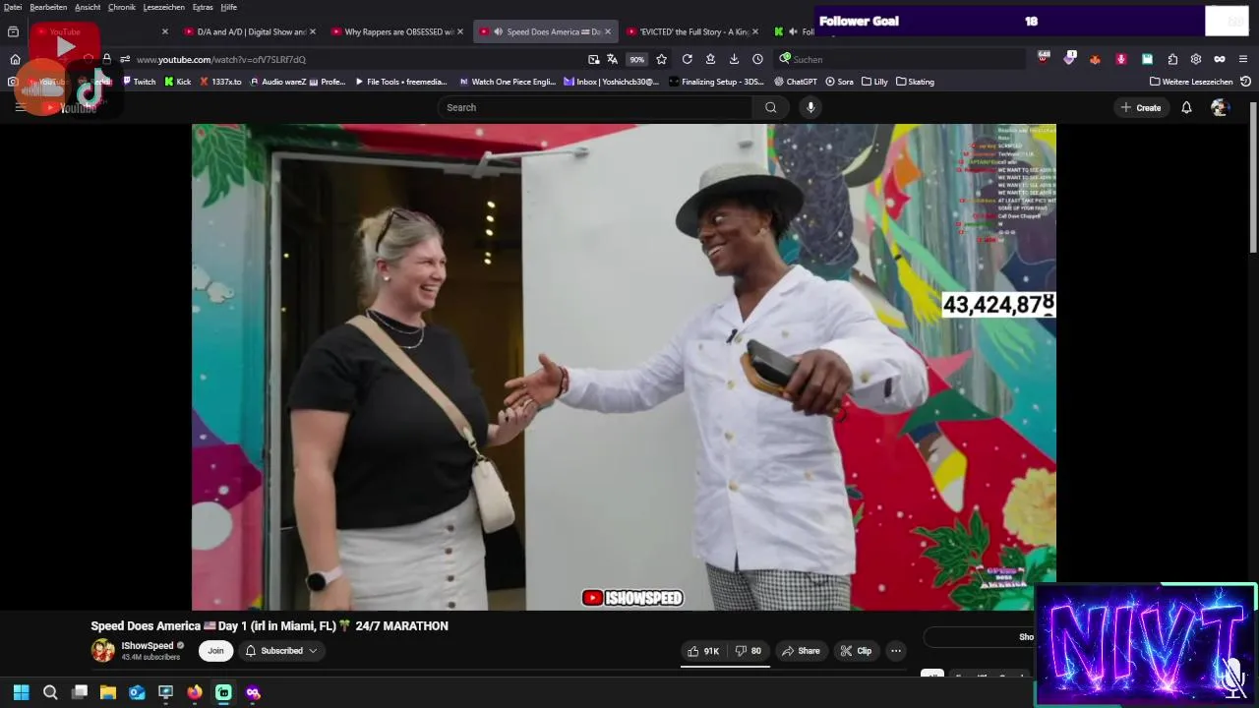Image resolution: width=1259 pixels, height=708 pixels.
Task: Click the 90% zoom level indicator
Action: pos(637,59)
